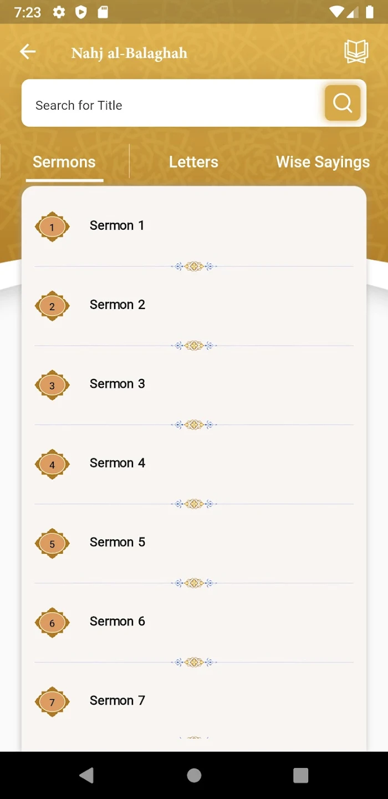Tap the number 7 badge icon
The height and width of the screenshot is (799, 388).
[x=52, y=702]
